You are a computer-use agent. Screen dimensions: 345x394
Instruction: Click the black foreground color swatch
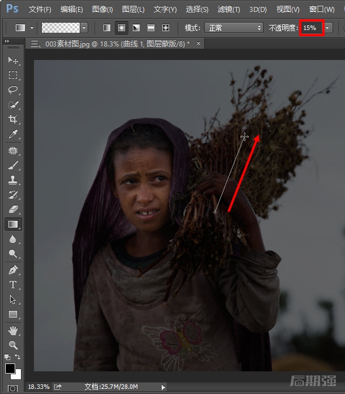[10, 369]
